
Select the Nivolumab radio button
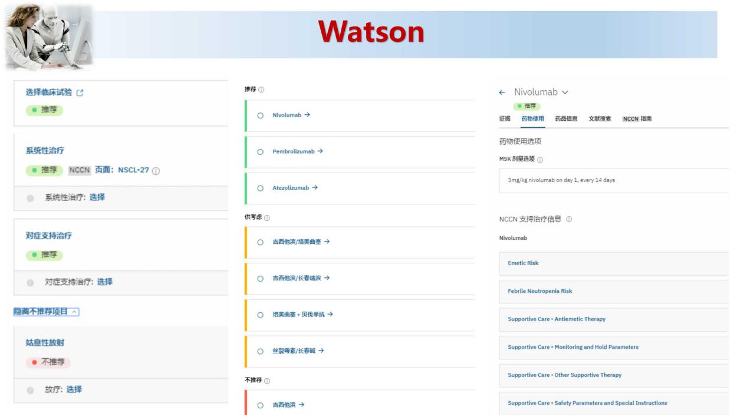tap(260, 115)
